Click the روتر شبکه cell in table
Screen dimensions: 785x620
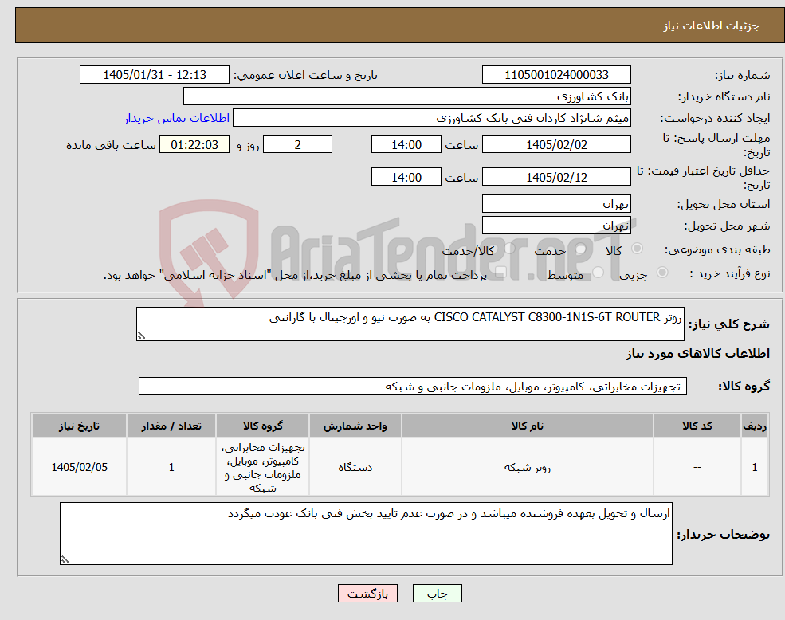(527, 467)
